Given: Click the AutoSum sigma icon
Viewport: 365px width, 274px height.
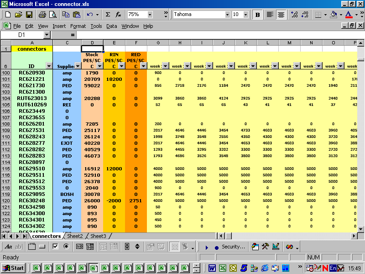Looking at the screenshot, I should click(108, 15).
